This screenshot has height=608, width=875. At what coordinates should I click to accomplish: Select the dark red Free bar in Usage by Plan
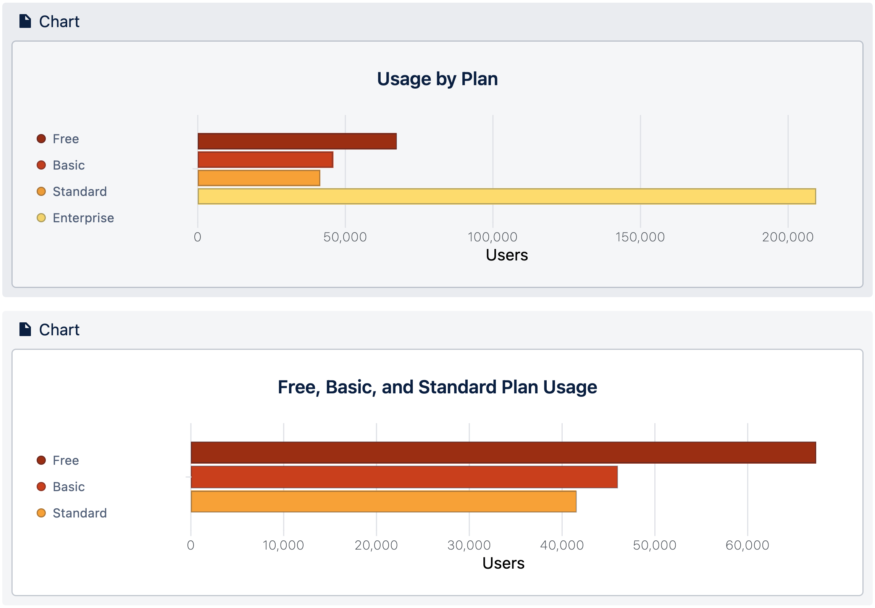[297, 141]
